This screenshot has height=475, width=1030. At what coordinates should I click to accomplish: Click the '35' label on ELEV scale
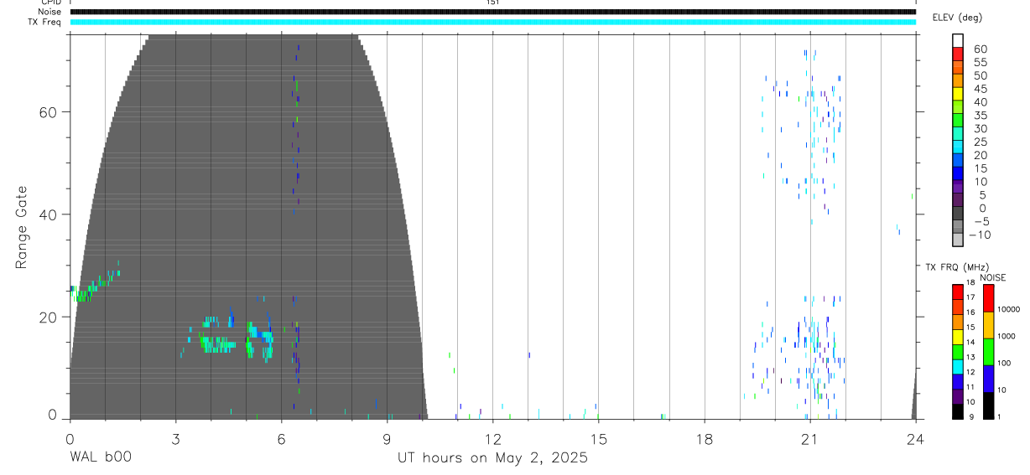980,116
